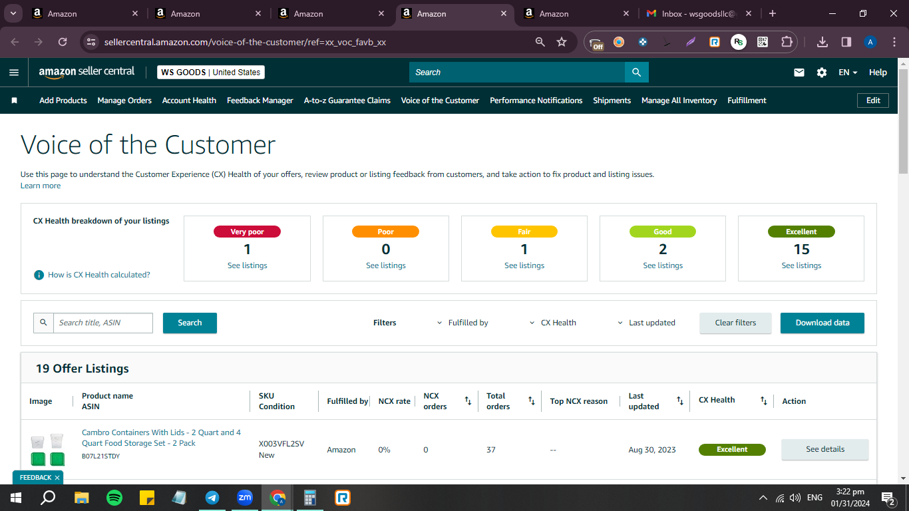
Task: Open Manage All Inventory
Action: [679, 100]
